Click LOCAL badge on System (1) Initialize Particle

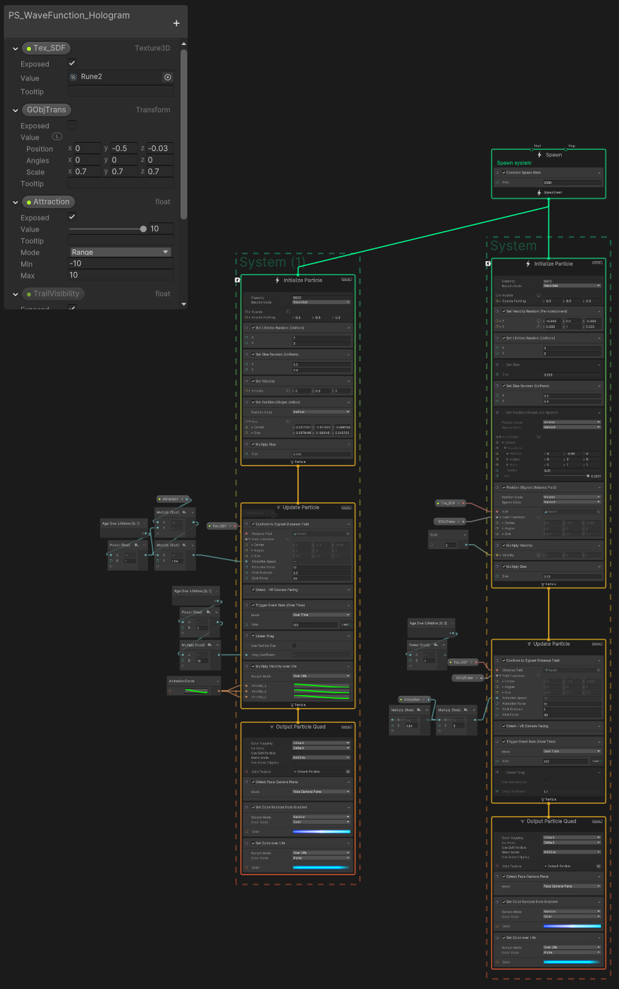pos(346,280)
